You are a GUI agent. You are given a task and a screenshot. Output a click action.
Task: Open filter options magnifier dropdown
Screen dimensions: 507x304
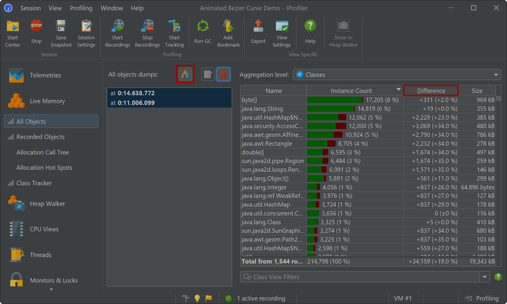pos(247,277)
